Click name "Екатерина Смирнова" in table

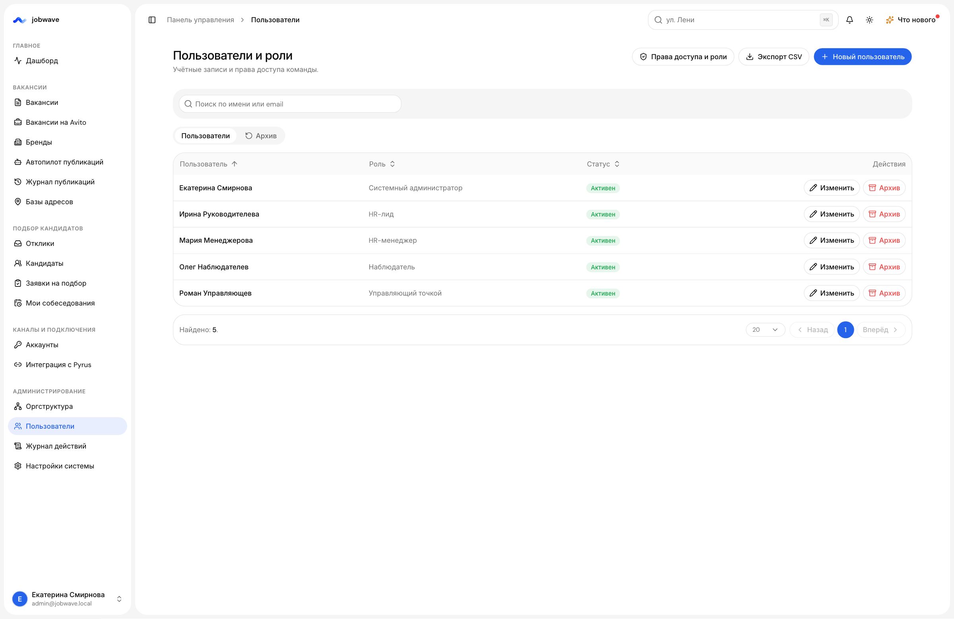point(216,188)
